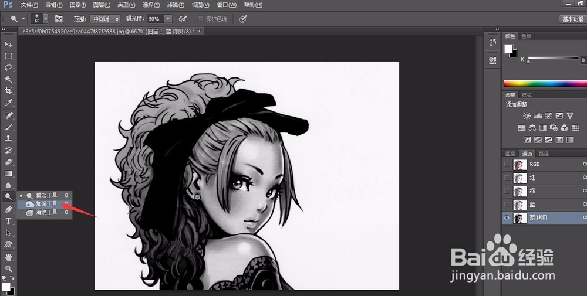587x296 pixels.
Task: Show the RGB channel visibility
Action: pyautogui.click(x=507, y=164)
